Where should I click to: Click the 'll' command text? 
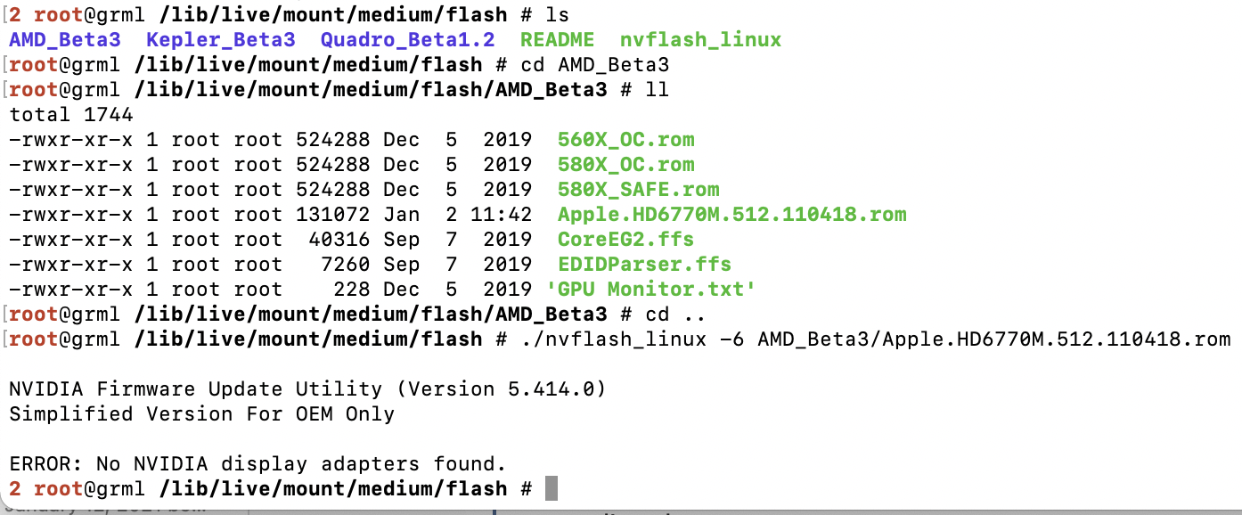[657, 90]
